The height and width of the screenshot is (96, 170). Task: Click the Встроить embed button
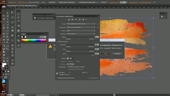pos(52,2)
